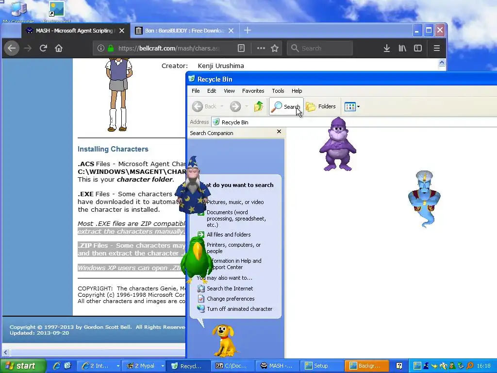Close the MASH Microsoft Agent Scripting tab

pyautogui.click(x=122, y=31)
